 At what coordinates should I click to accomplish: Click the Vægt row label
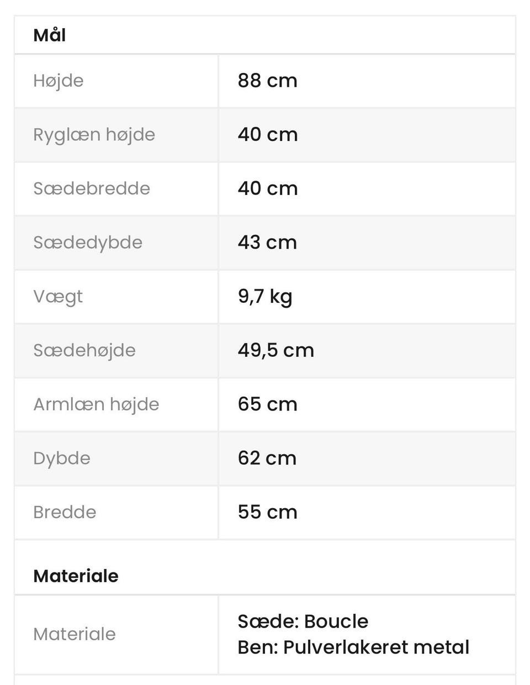tap(58, 297)
